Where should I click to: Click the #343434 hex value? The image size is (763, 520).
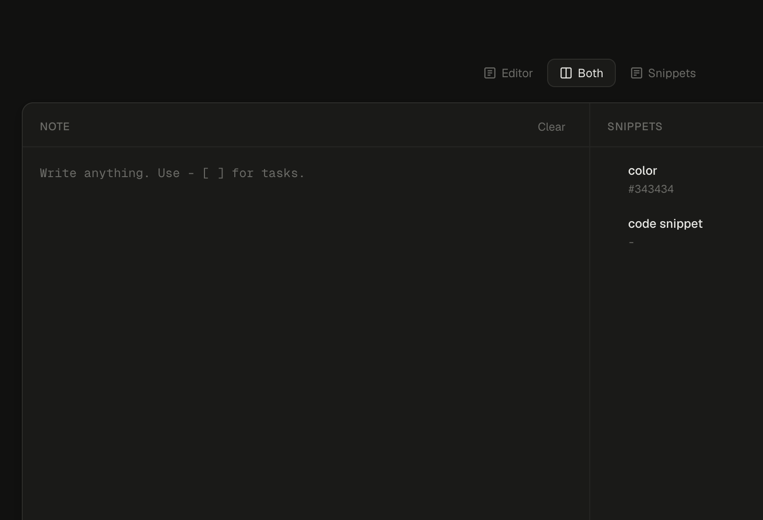click(650, 189)
